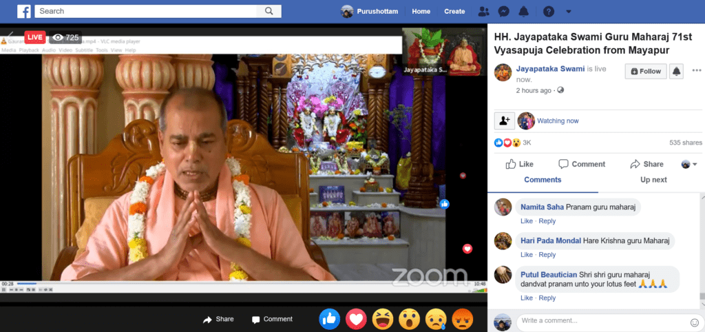Toggle live notifications bell beside Follow
Image resolution: width=705 pixels, height=332 pixels.
click(x=676, y=71)
